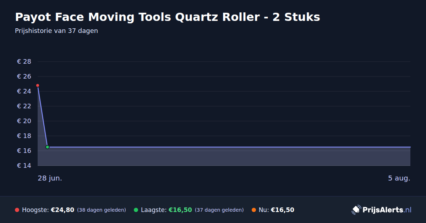Screen dimensions: 426x223
Task: Click the Laagste €16,50 price value
Action: pos(180,210)
